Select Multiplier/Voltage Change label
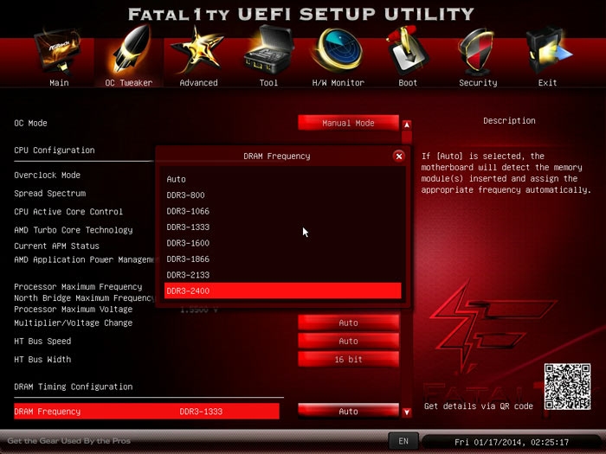 tap(74, 323)
